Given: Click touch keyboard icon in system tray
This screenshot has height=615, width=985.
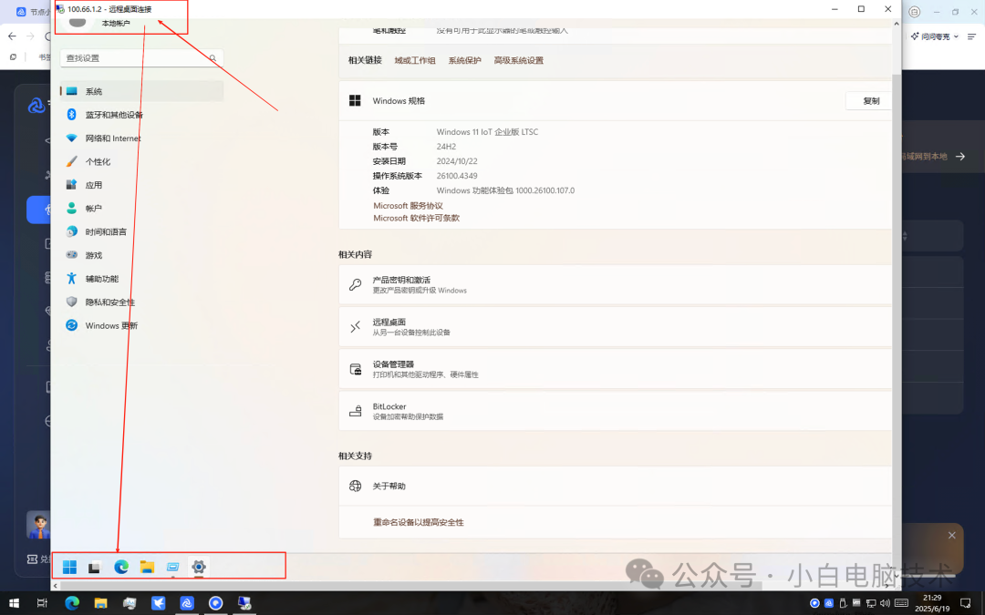Looking at the screenshot, I should [901, 604].
